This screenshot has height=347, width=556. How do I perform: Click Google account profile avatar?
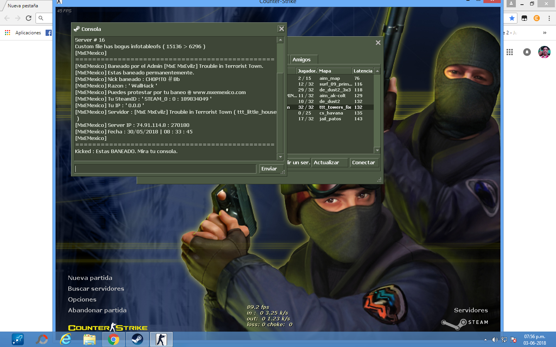544,52
